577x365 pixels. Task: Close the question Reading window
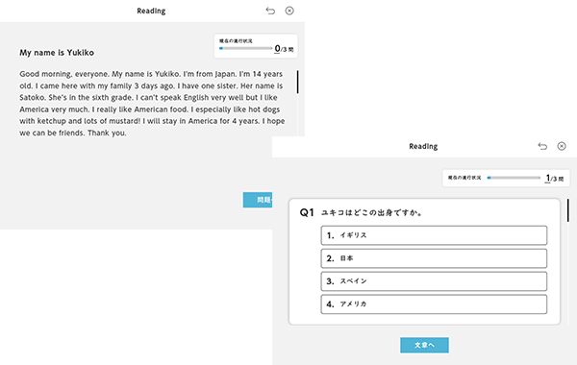click(562, 146)
